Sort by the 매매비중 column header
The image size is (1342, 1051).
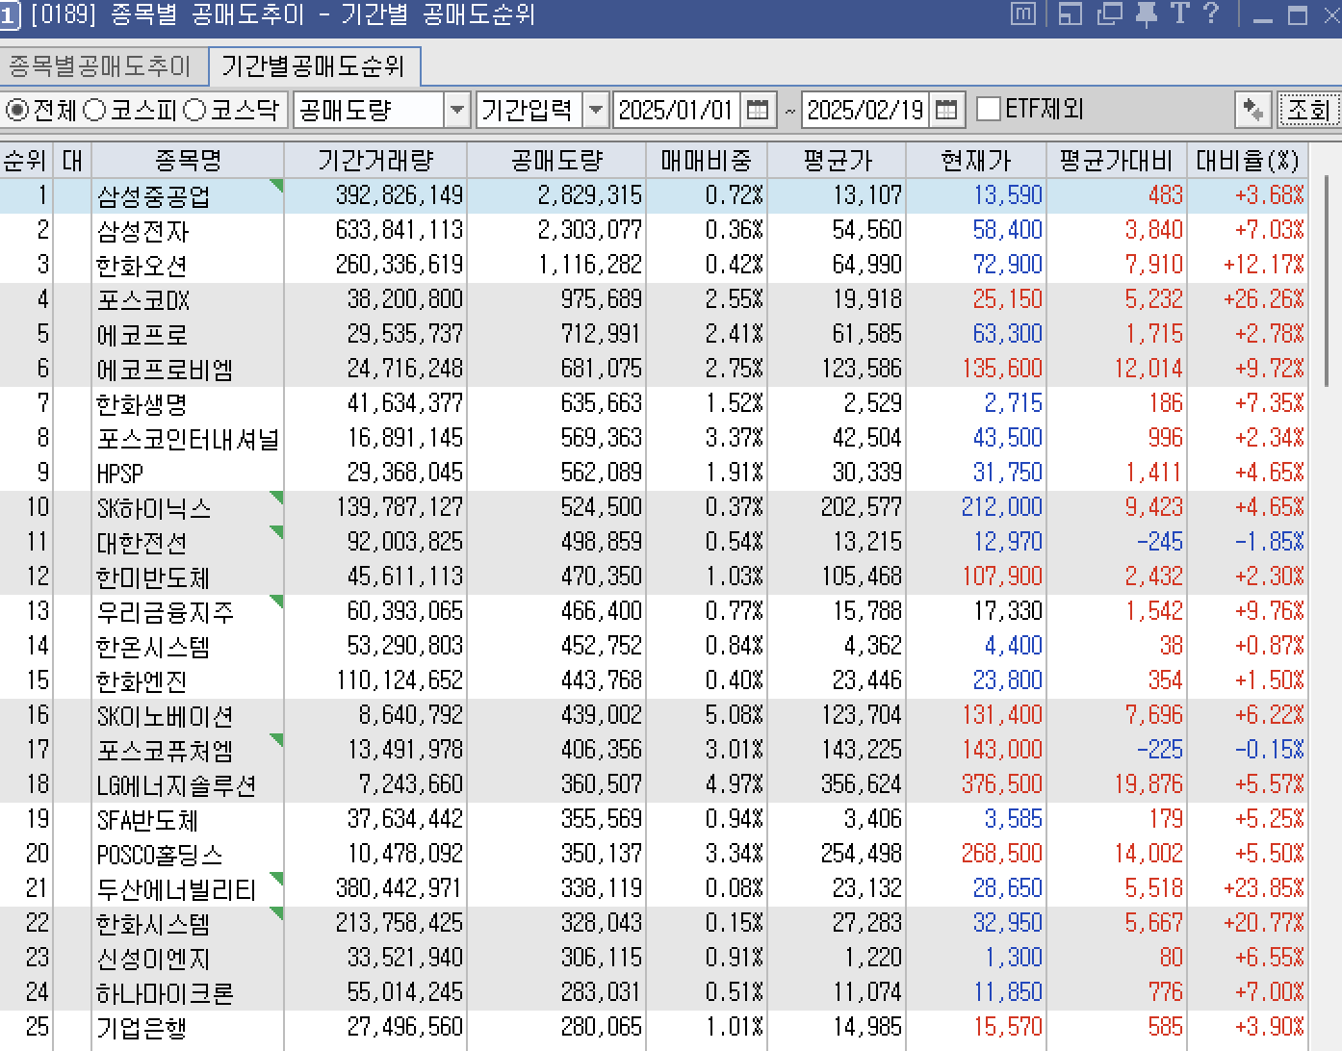707,160
